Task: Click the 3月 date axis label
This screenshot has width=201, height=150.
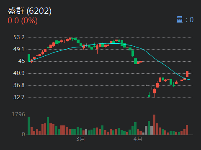Action: click(x=80, y=139)
